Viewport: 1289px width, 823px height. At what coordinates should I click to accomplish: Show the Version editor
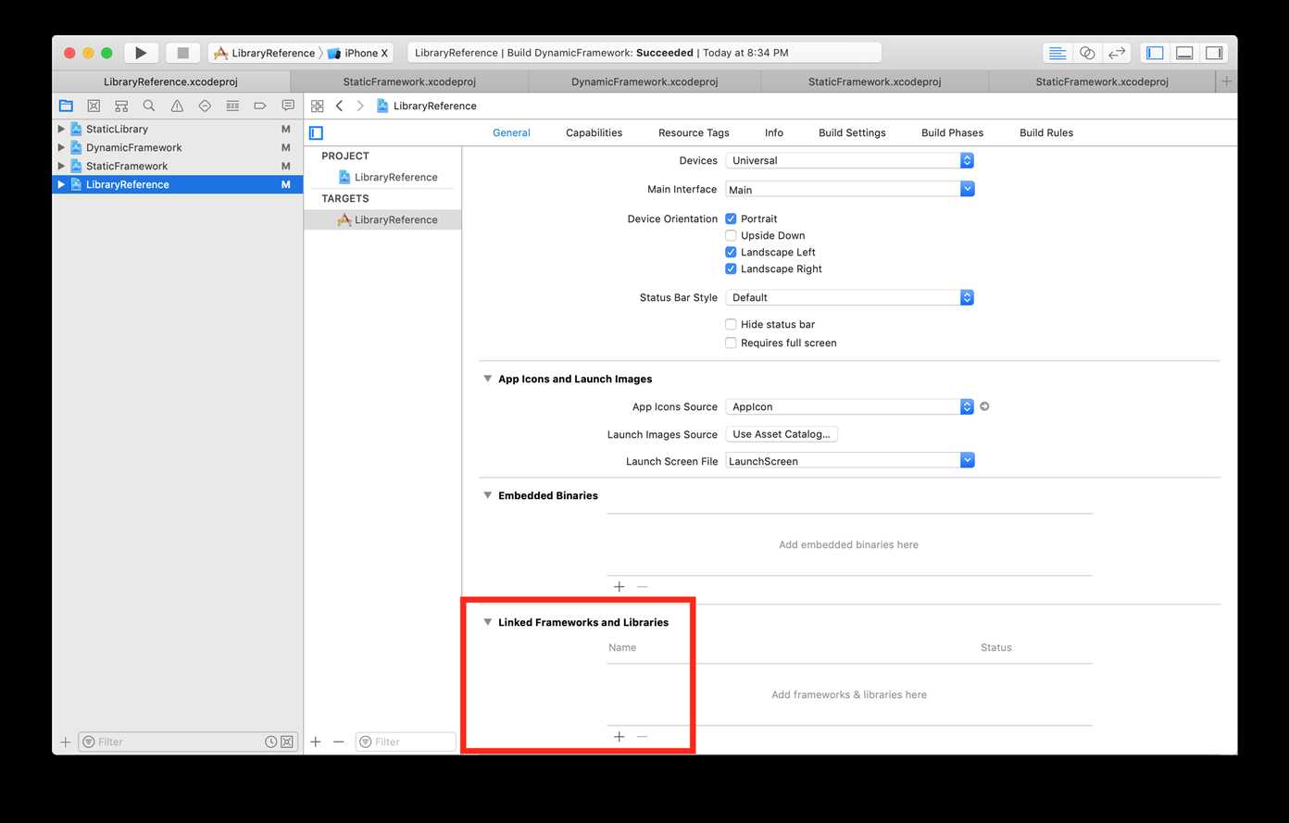(1117, 53)
